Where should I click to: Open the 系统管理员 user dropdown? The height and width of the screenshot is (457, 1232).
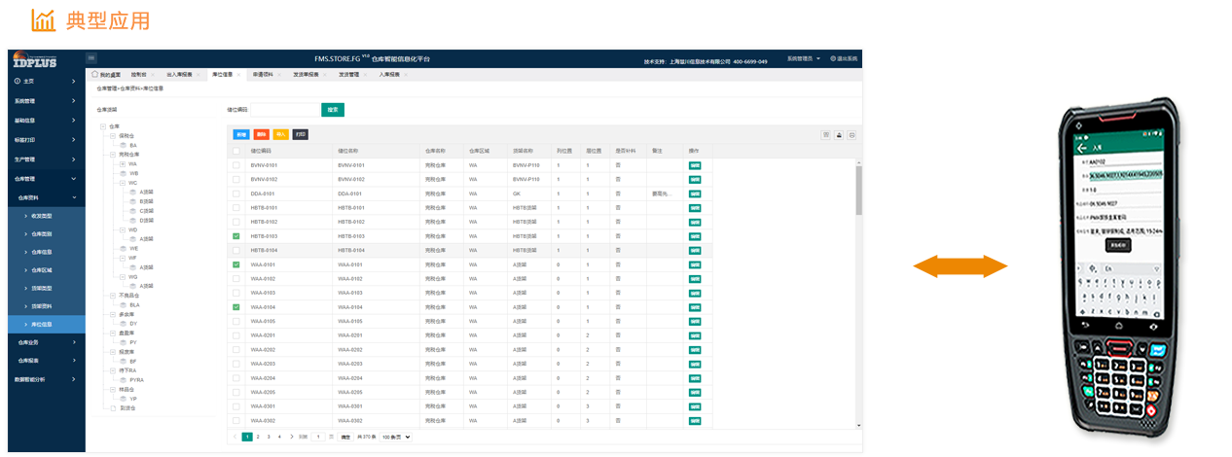804,59
